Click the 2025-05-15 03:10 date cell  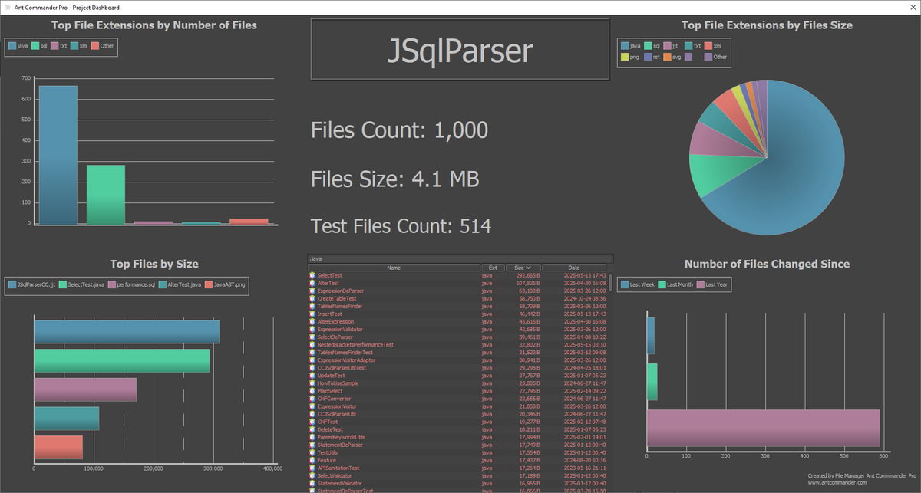pyautogui.click(x=585, y=344)
